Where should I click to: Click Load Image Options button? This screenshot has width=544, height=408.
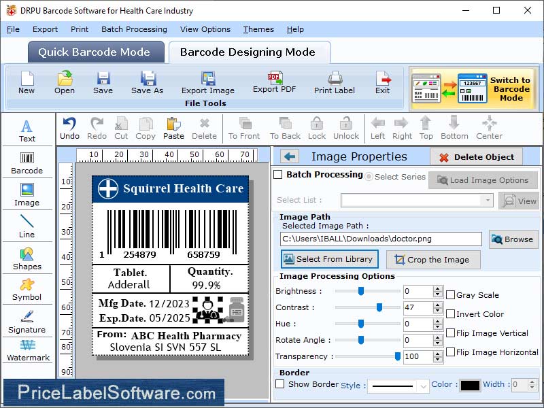(483, 180)
